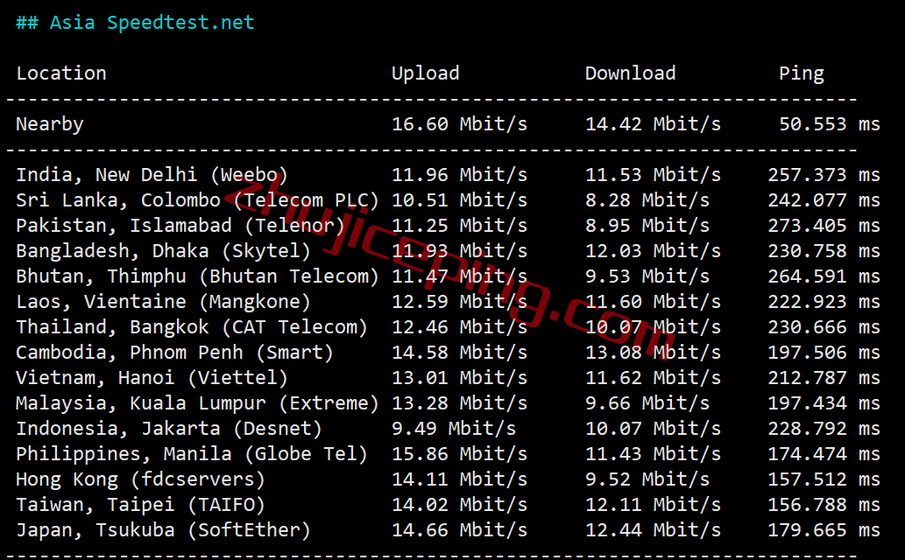Click the India, New Delhi (Weebo) entry
Image resolution: width=905 pixels, height=560 pixels.
pos(152,175)
